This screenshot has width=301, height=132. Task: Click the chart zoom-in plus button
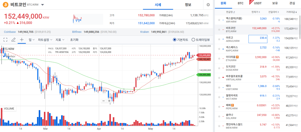(109, 101)
